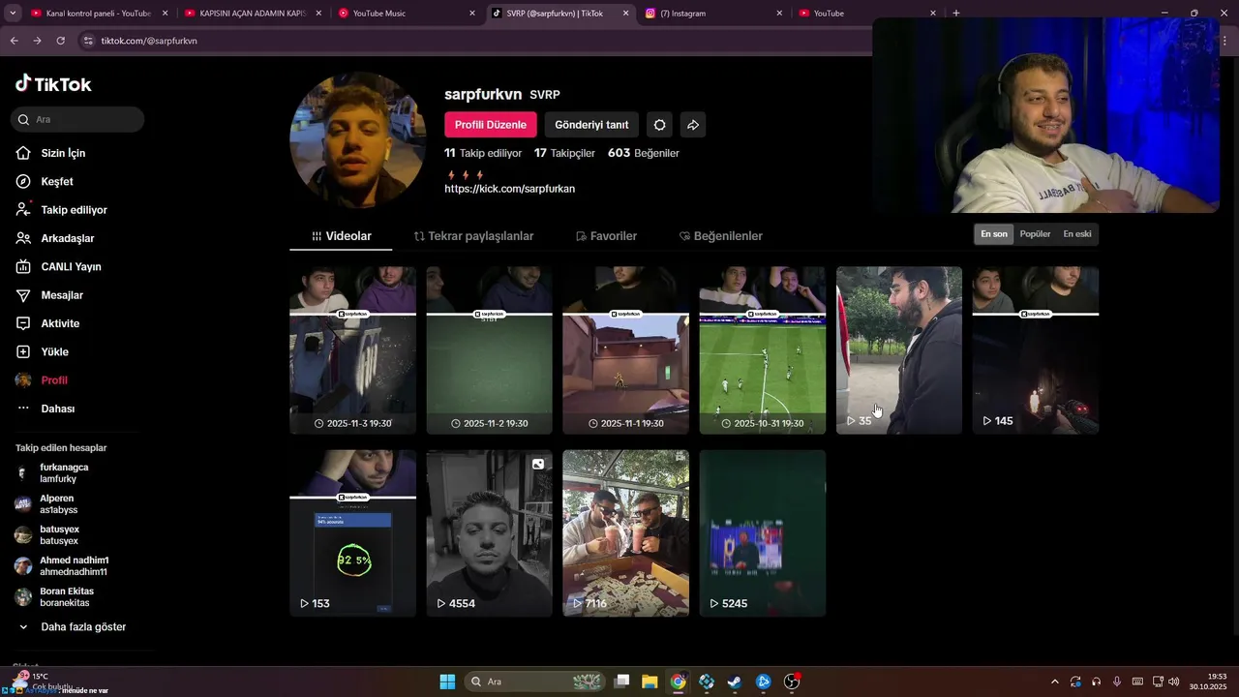Click the site info icon in address bar
This screenshot has width=1239, height=697.
tap(88, 41)
